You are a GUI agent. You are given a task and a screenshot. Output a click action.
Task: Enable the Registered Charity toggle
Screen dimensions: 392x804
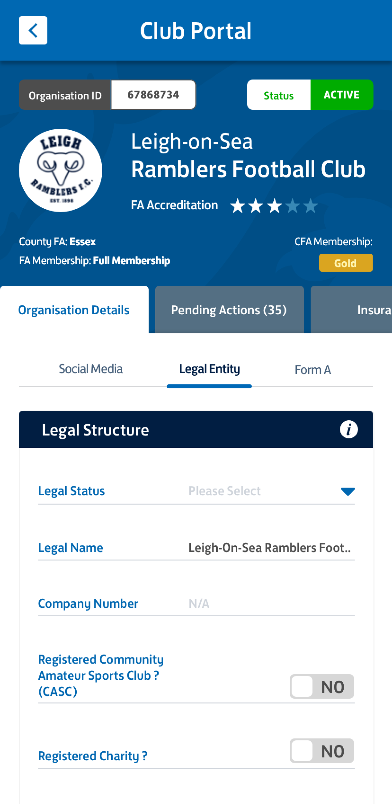(321, 751)
